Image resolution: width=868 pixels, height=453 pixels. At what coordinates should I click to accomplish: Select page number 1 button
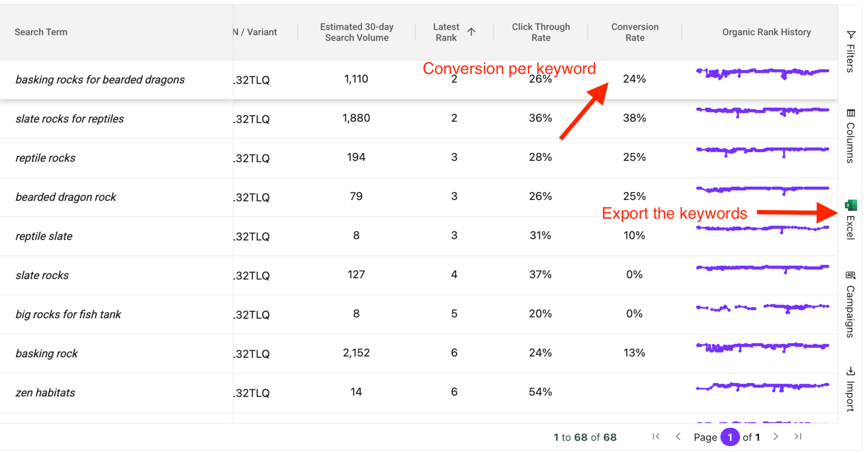(730, 437)
